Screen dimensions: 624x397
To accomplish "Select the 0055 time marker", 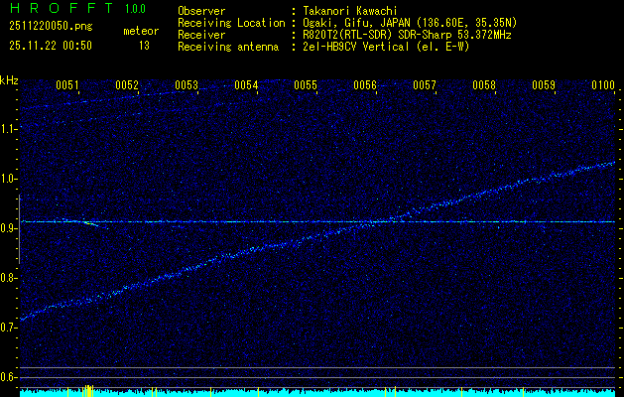I will click(306, 86).
